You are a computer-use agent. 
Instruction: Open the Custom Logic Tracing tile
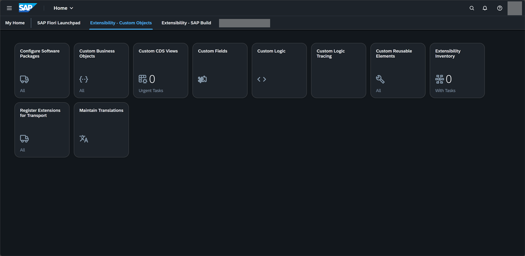pos(338,70)
